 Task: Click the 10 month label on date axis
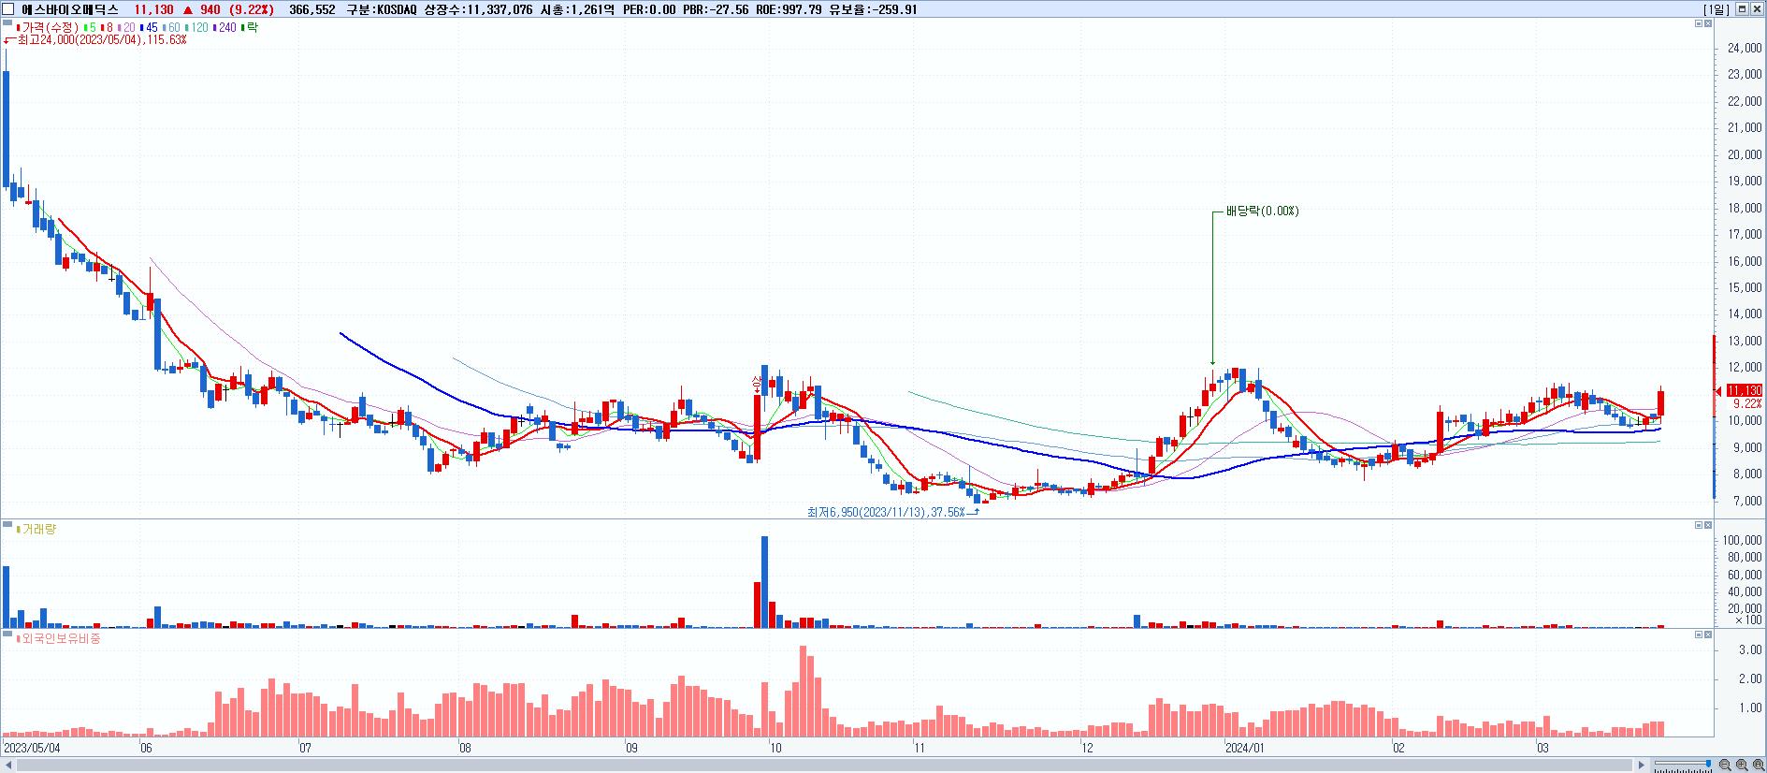775,748
